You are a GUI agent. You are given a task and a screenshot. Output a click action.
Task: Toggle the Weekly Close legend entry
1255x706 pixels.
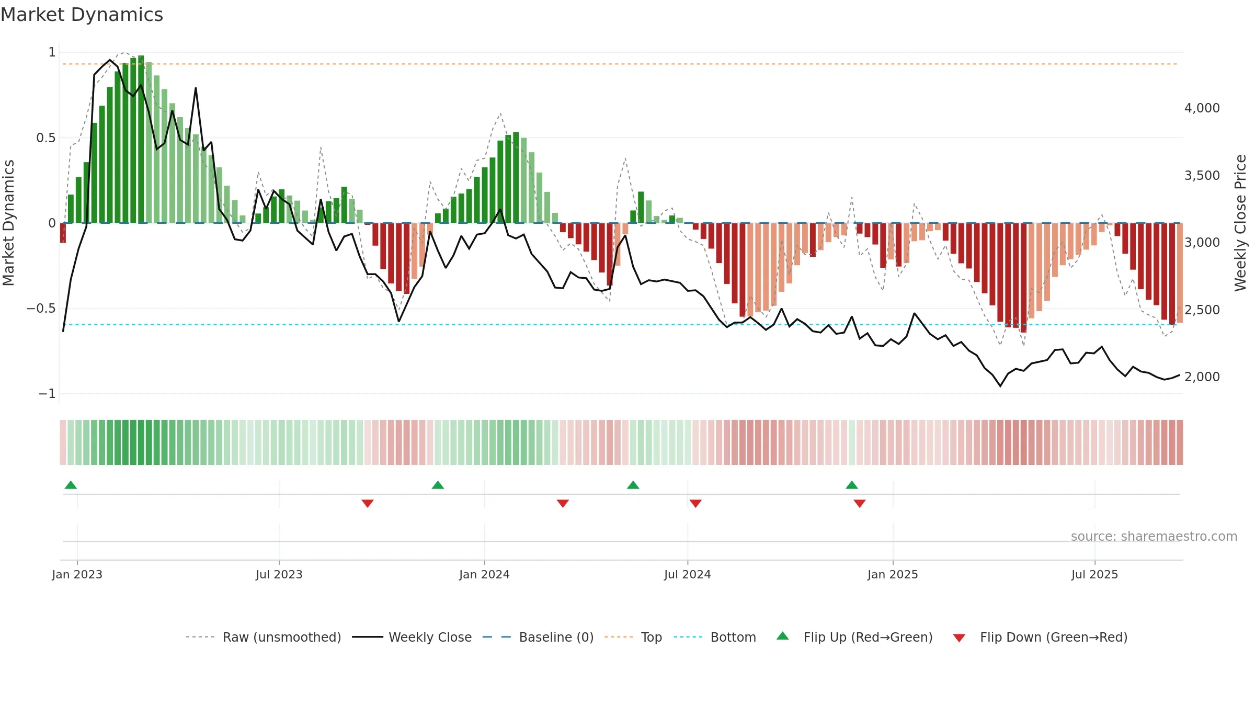412,637
